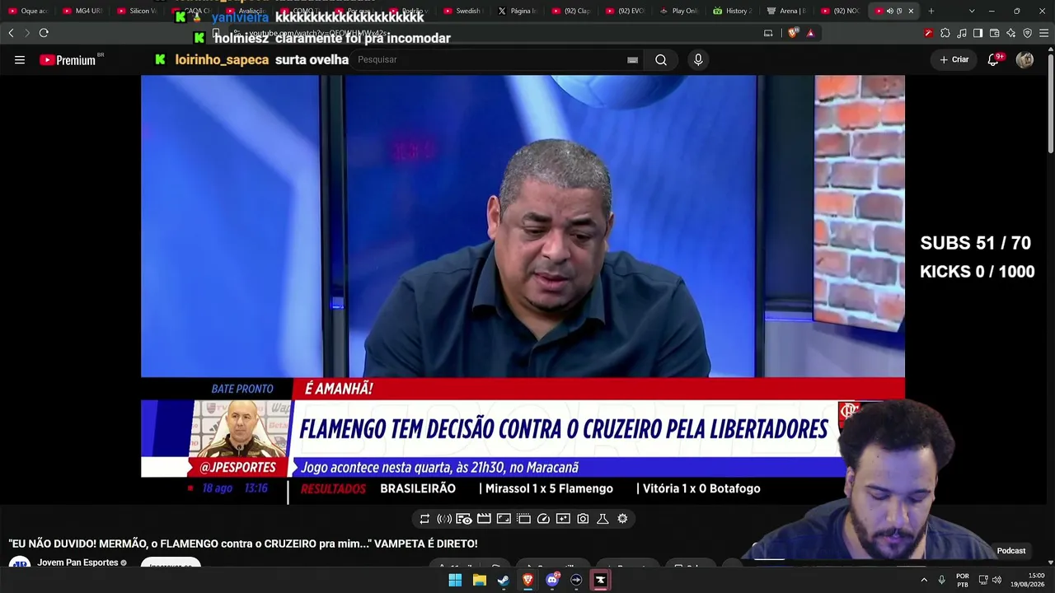Expand hidden system tray icons chevron
The width and height of the screenshot is (1055, 593).
tap(924, 580)
